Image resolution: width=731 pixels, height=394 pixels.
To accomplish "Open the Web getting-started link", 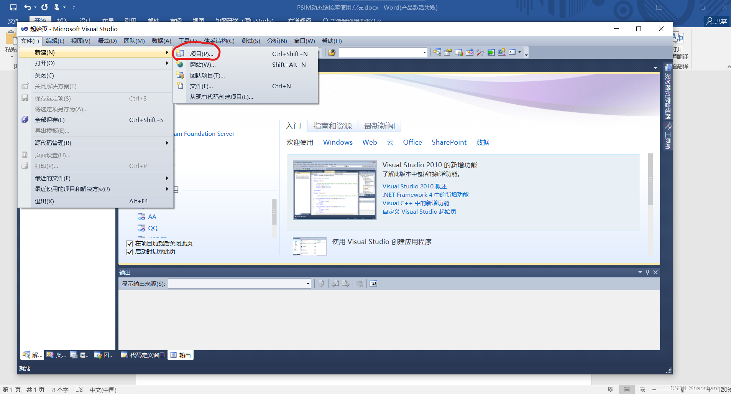I will (370, 142).
